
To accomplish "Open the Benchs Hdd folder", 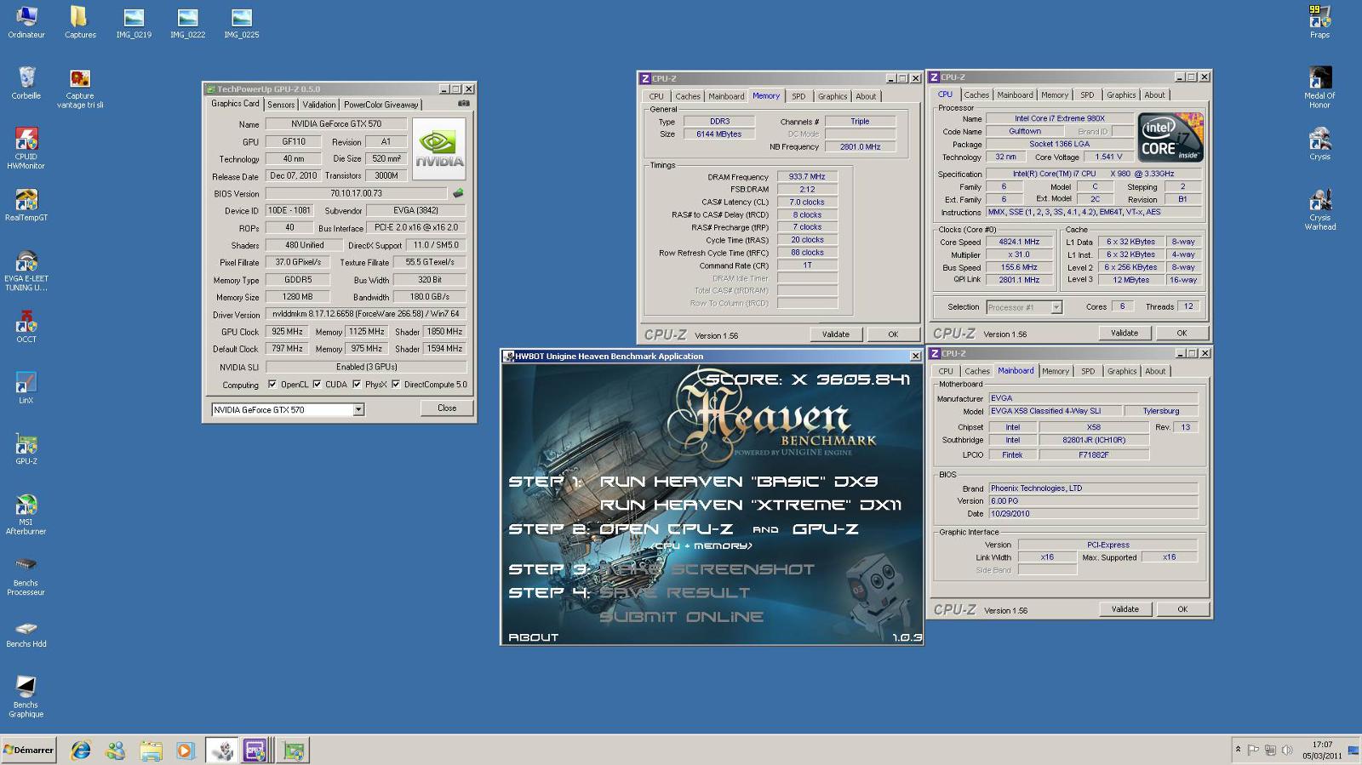I will (x=26, y=634).
